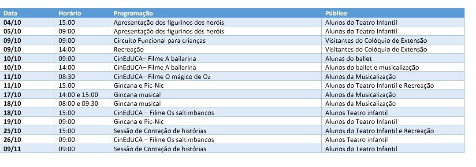Click the 08:00 e 09:30 time cell
The height and width of the screenshot is (167, 476).
[x=82, y=104]
